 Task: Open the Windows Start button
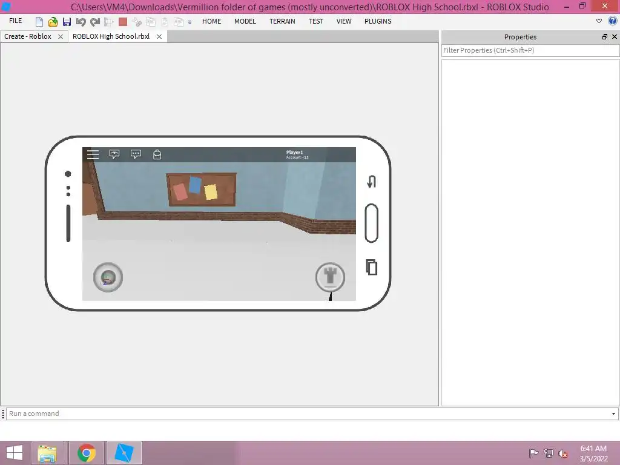coord(15,453)
